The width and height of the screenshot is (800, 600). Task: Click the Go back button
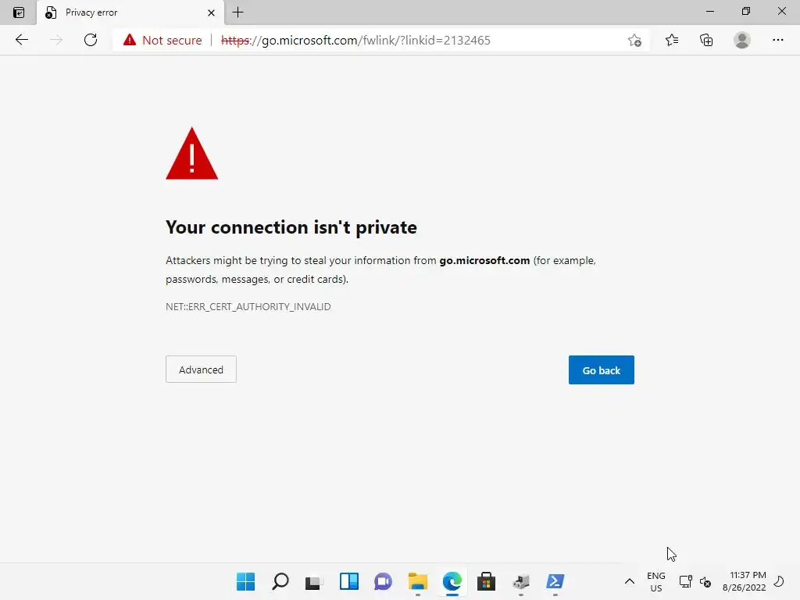pos(601,370)
